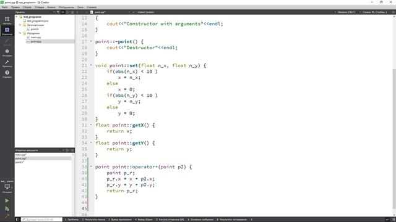This screenshot has width=396, height=222.
Task: Click the green Run button
Action: (7, 200)
